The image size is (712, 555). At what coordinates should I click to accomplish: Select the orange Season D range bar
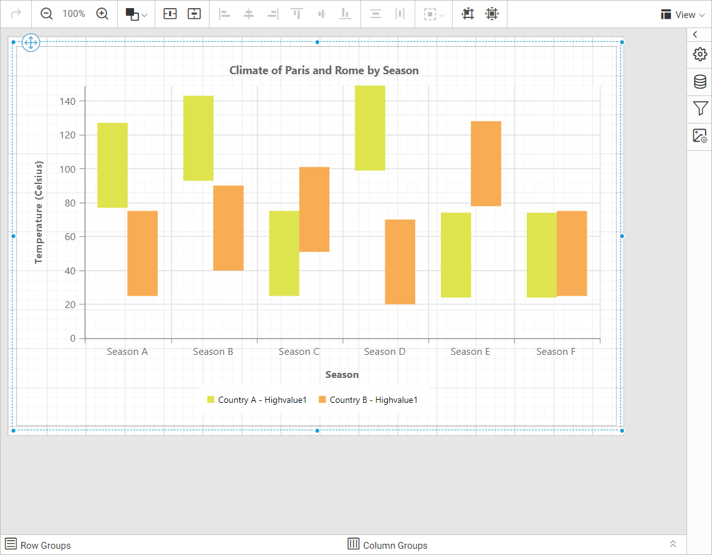[400, 262]
